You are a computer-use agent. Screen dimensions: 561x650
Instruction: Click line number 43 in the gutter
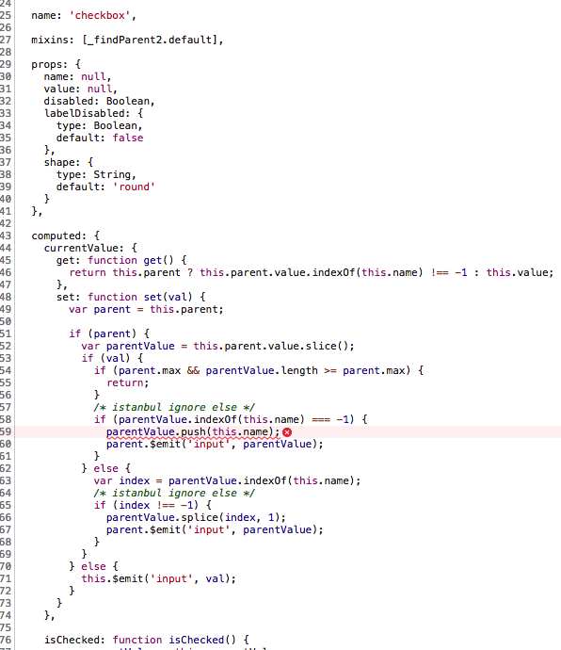click(x=6, y=236)
